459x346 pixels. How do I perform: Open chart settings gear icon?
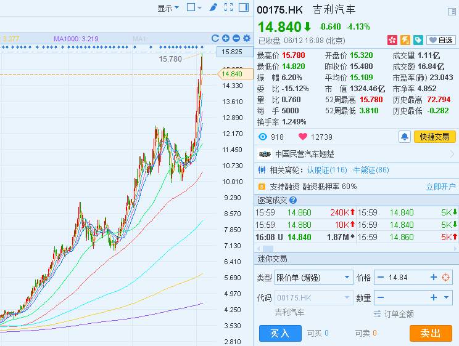[247, 38]
